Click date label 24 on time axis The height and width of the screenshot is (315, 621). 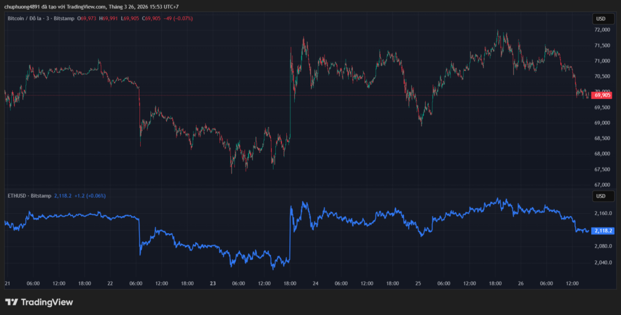[315, 283]
